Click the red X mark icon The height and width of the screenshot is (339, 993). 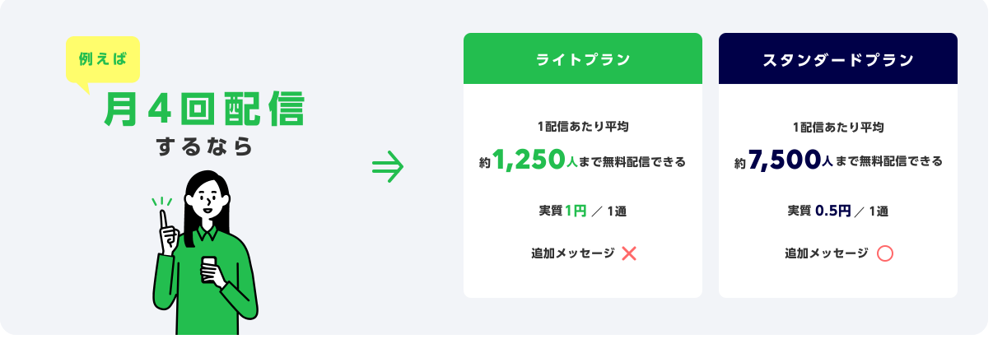[x=629, y=253]
